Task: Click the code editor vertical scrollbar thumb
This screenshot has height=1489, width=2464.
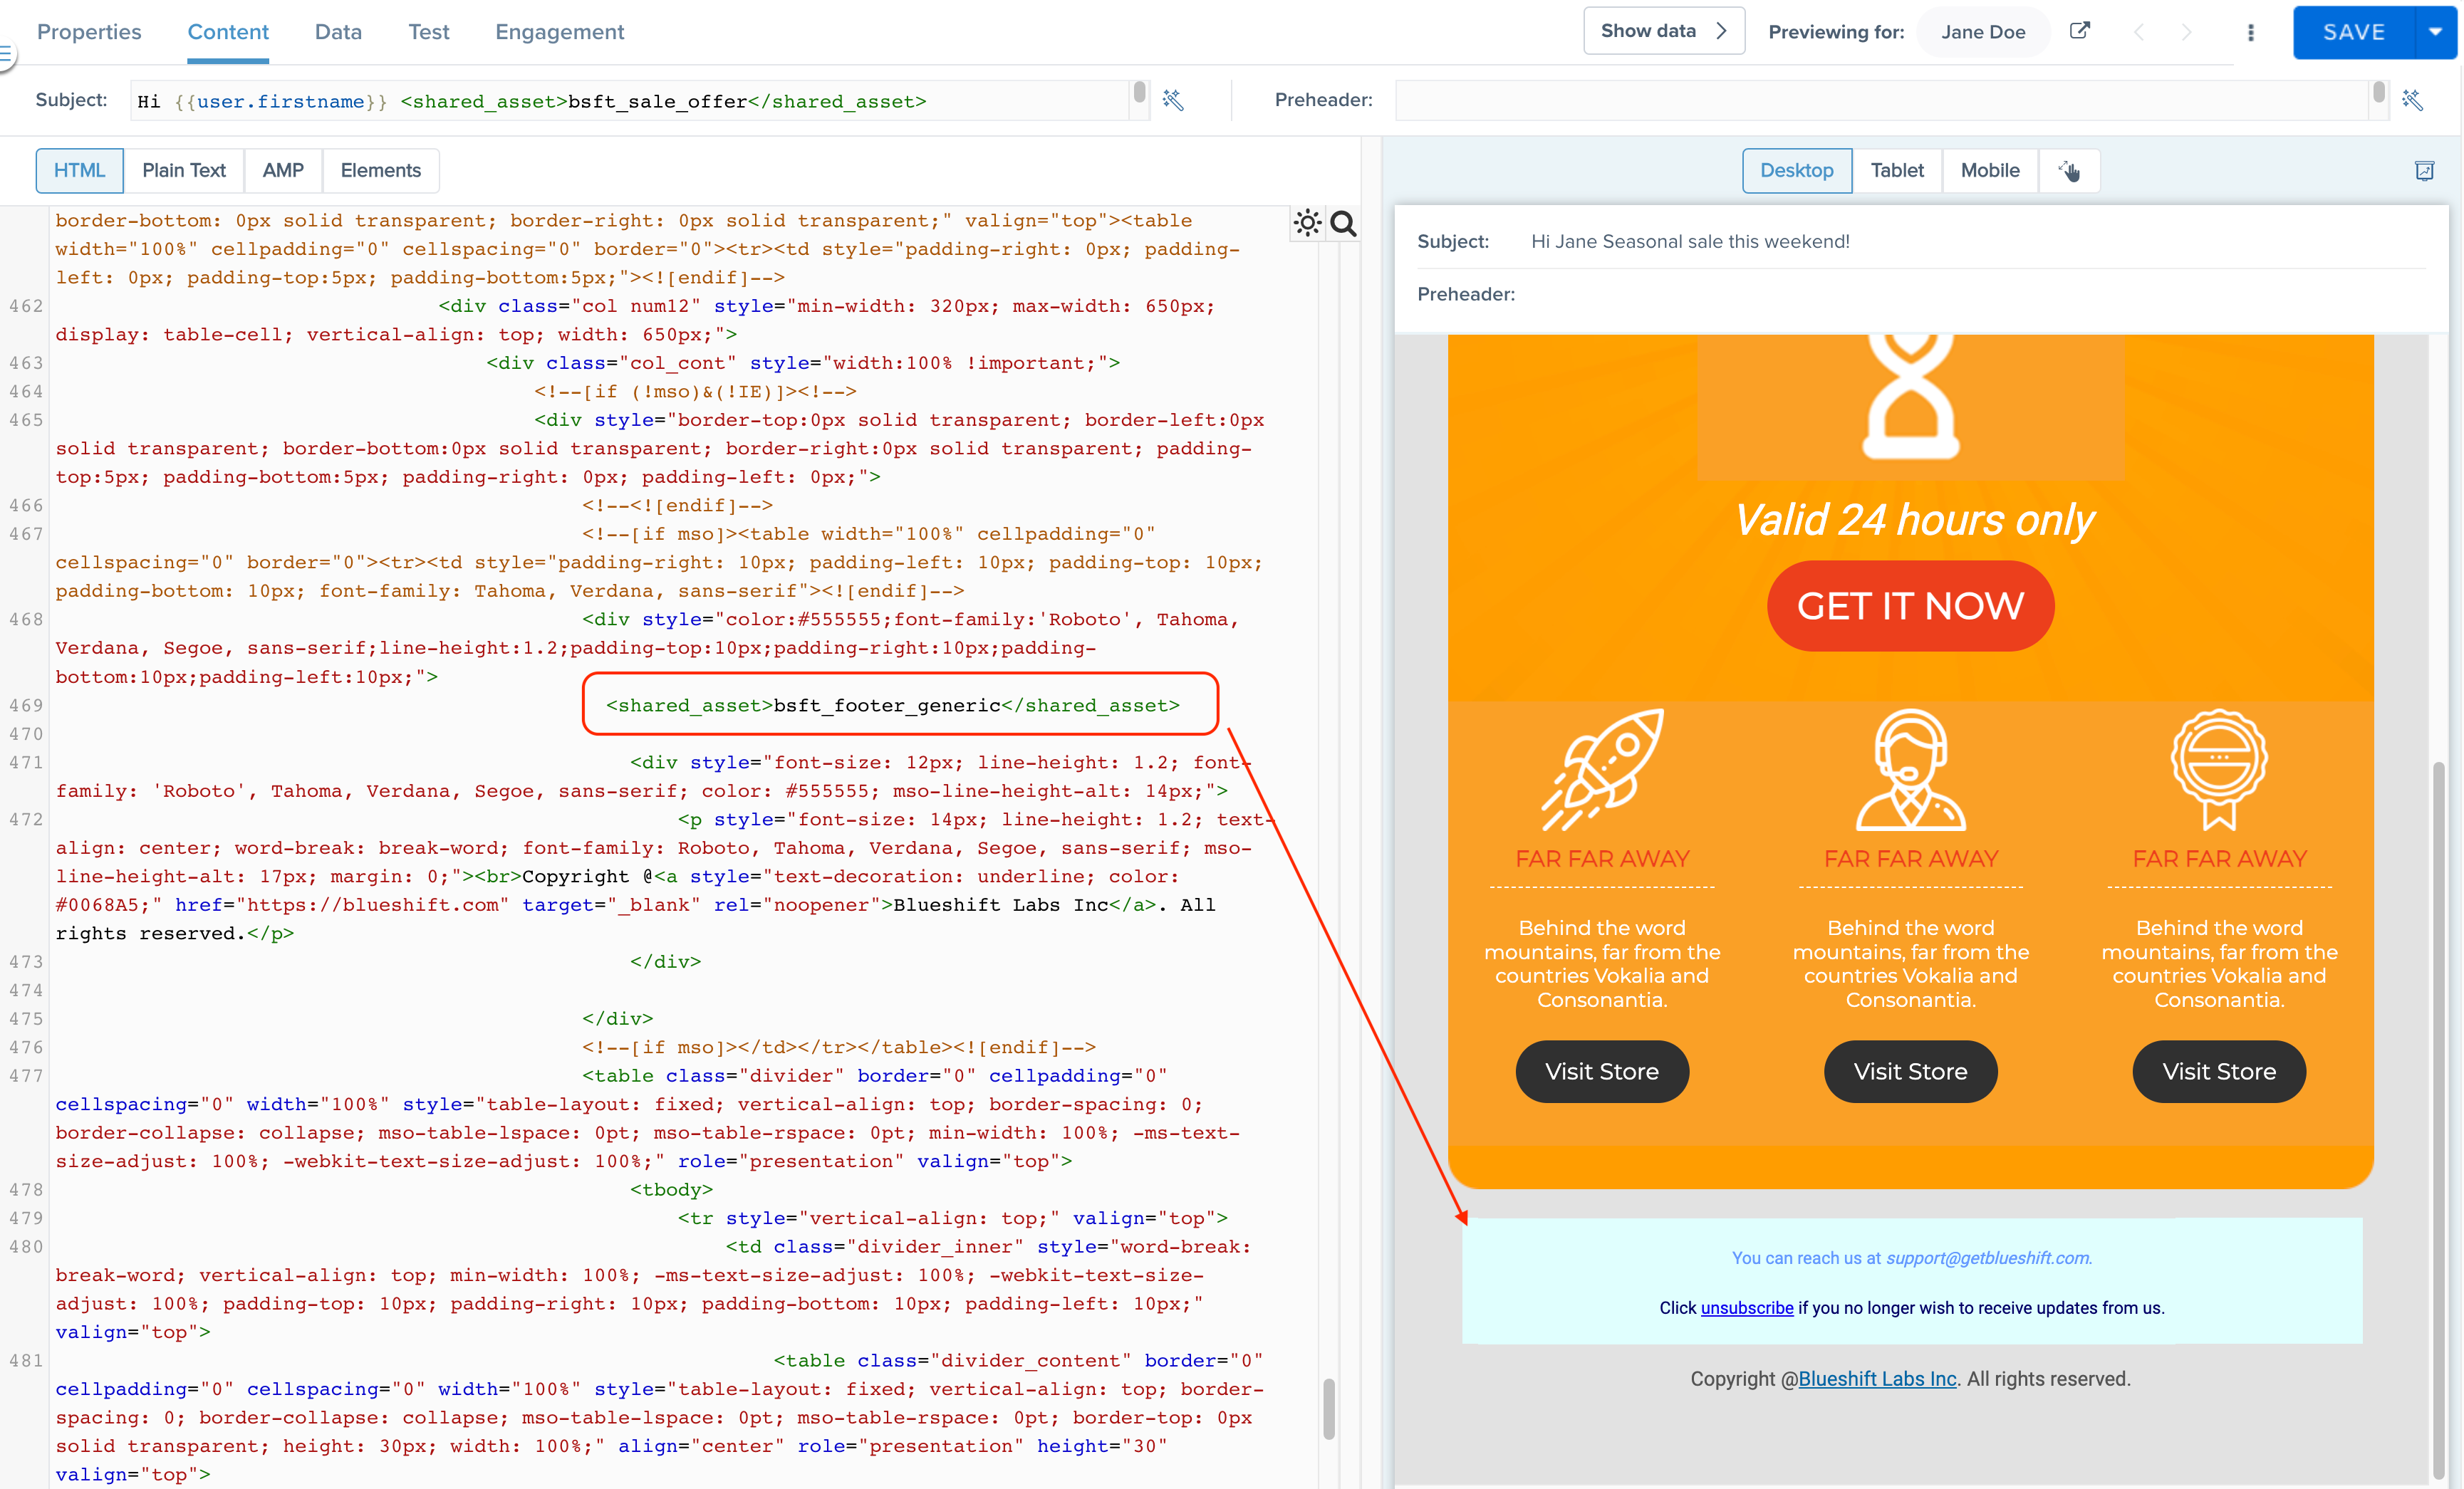Action: [x=1329, y=1409]
